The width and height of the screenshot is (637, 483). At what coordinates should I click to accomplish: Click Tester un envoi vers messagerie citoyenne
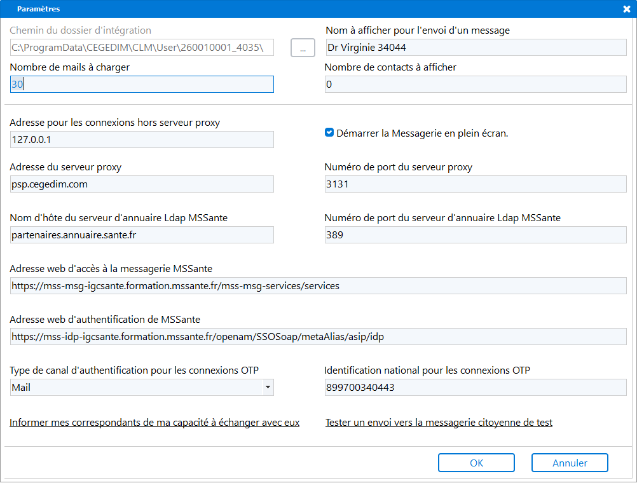pyautogui.click(x=439, y=422)
